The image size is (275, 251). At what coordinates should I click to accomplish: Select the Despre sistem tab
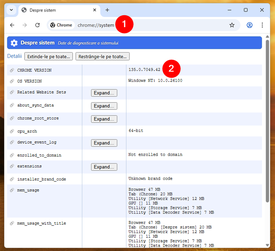click(59, 10)
